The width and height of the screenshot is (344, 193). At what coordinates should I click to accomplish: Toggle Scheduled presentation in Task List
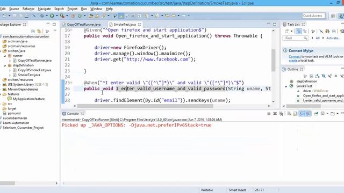tap(305, 31)
